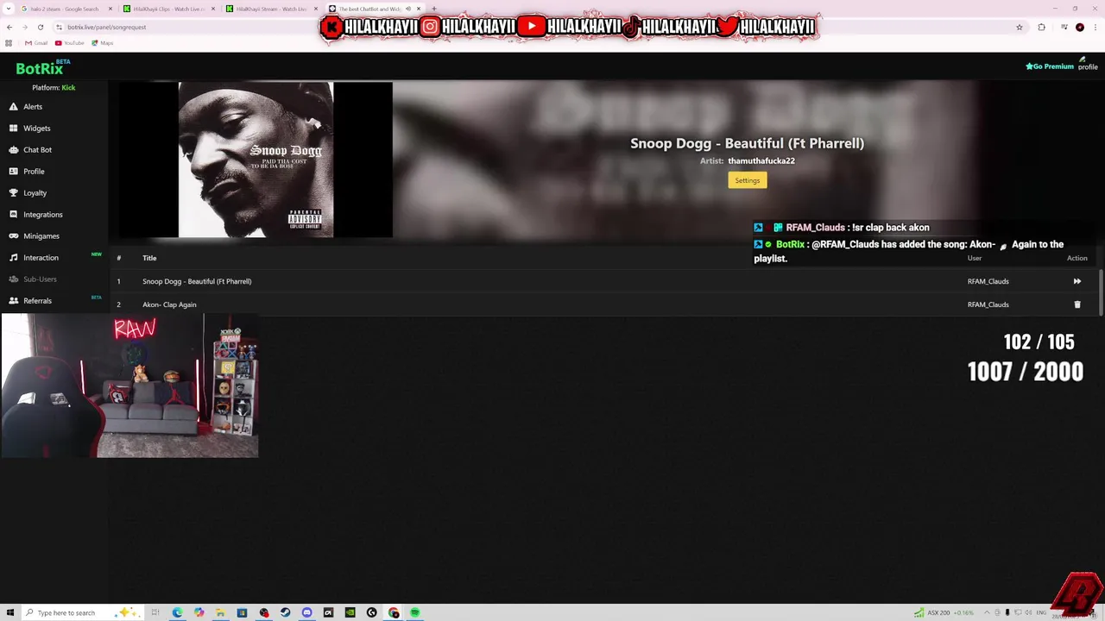Open NVIDIA app from taskbar
Image resolution: width=1105 pixels, height=621 pixels.
coord(350,612)
